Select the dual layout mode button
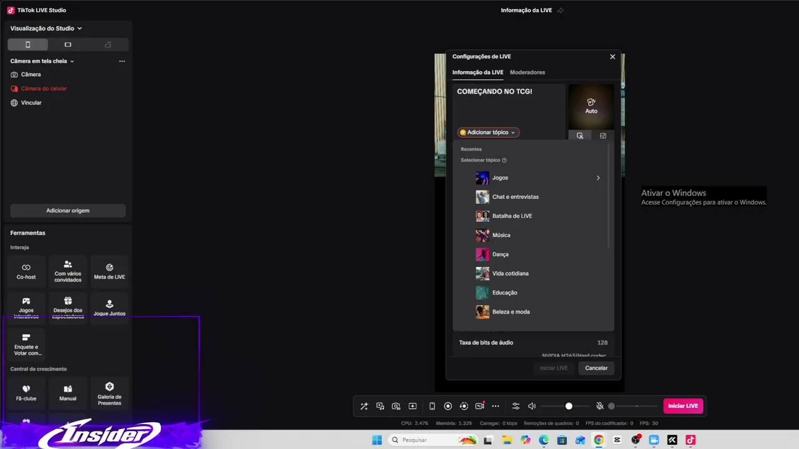The height and width of the screenshot is (449, 799). click(108, 45)
